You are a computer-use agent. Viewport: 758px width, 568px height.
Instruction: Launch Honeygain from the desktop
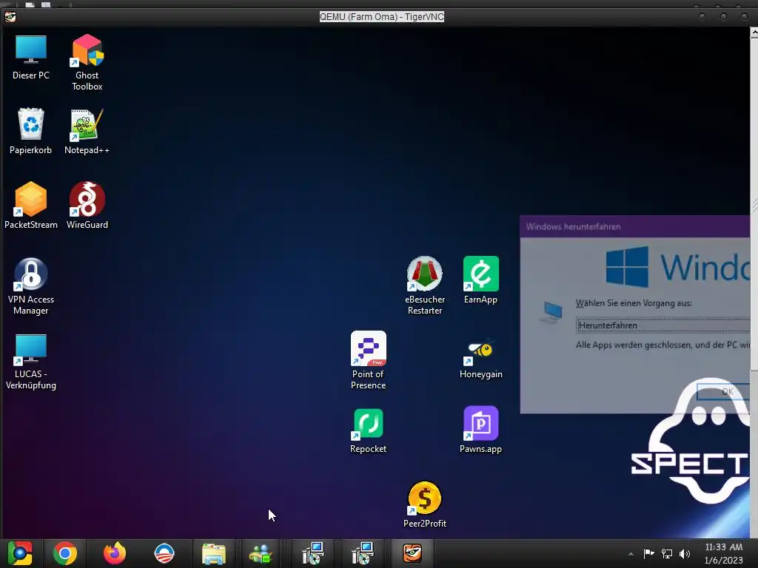[481, 360]
